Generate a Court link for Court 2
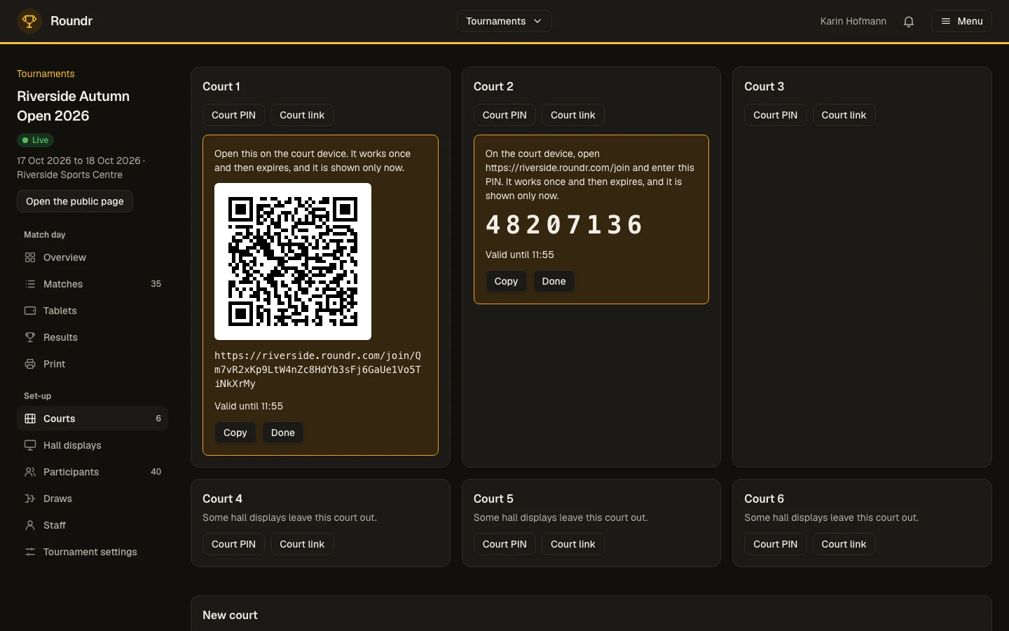This screenshot has height=631, width=1009. coord(573,115)
